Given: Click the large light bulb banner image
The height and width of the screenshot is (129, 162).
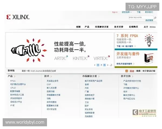Looking at the screenshot, I should point(29,50).
